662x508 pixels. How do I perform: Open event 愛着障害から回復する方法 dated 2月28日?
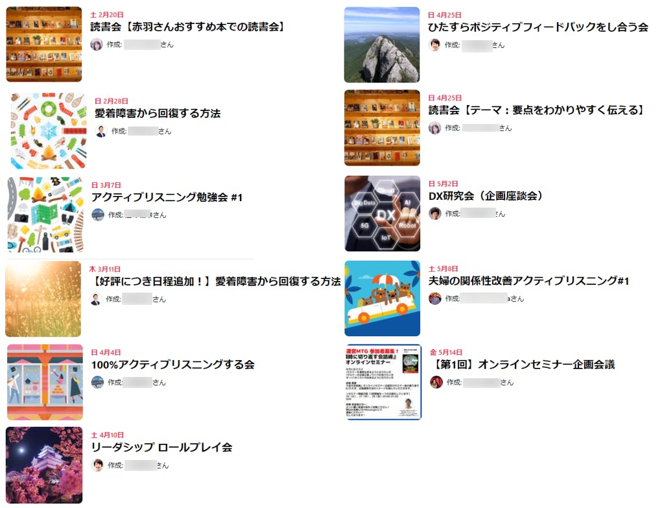coord(158,114)
